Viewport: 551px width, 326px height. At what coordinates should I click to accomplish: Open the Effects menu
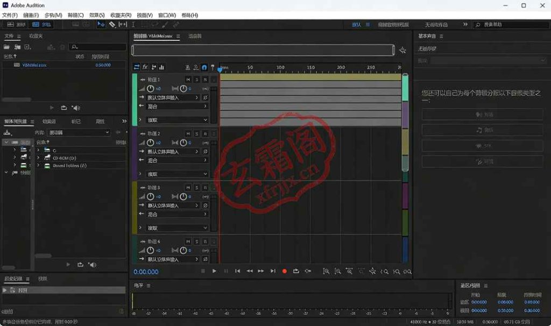tap(97, 15)
